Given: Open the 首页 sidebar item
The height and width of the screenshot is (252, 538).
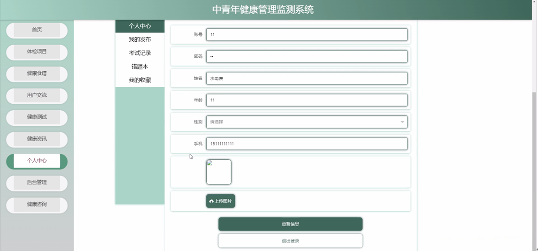Looking at the screenshot, I should [x=37, y=30].
